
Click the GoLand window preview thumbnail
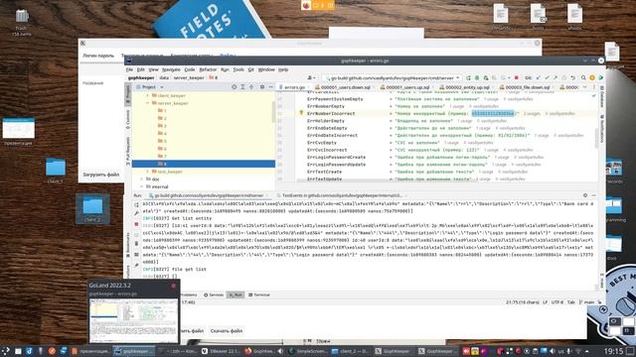coord(133,321)
